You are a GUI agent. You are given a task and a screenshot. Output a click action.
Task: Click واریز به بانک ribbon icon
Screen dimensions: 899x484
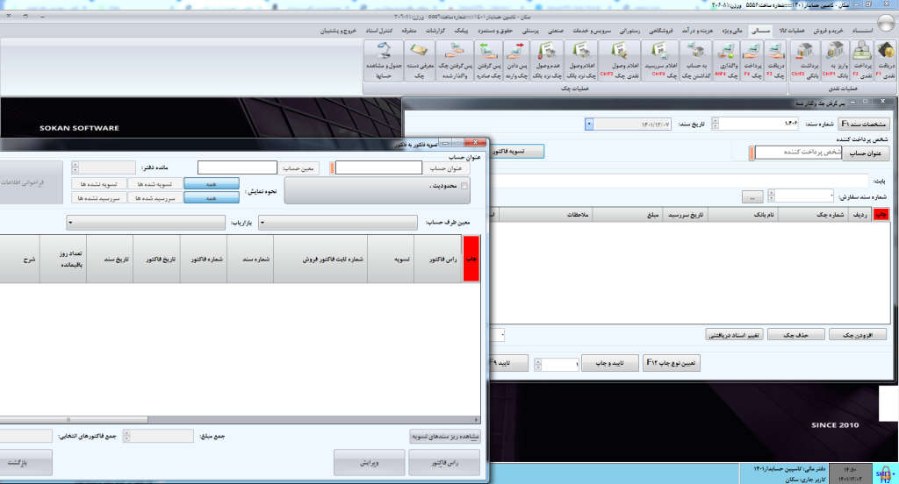[836, 60]
